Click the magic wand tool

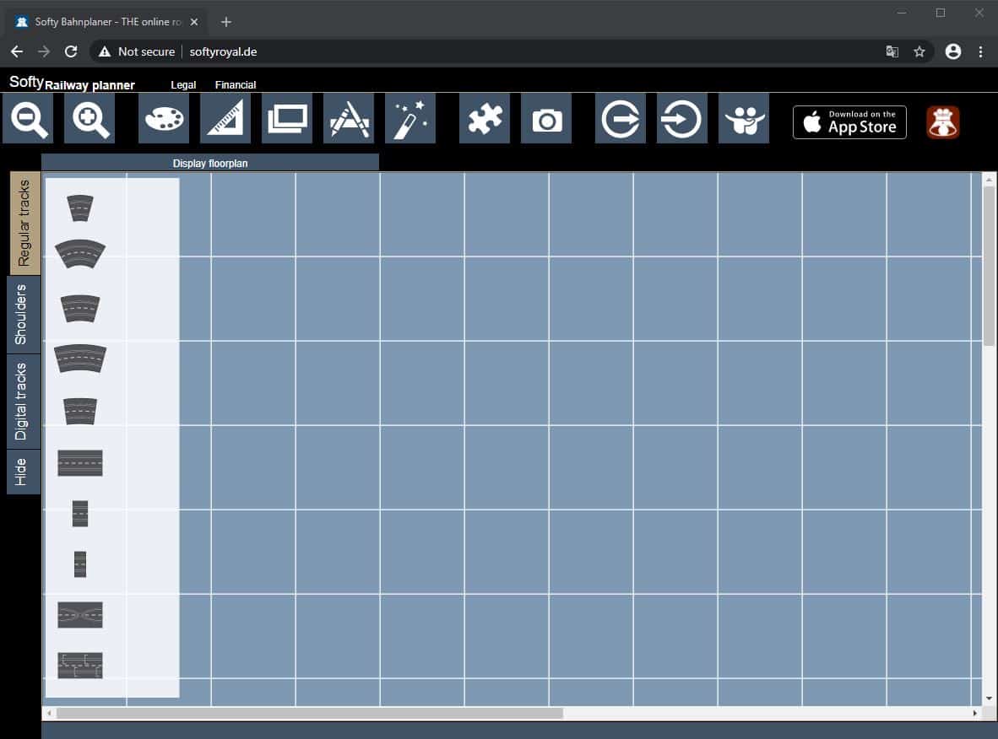(x=410, y=118)
